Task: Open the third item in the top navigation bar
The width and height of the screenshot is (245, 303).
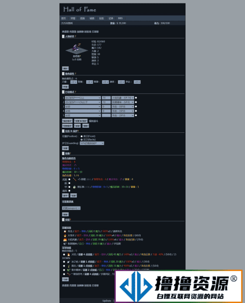Action: (x=82, y=18)
